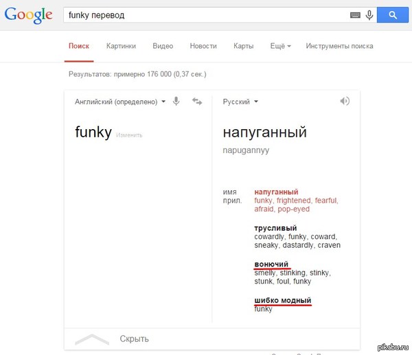412x355 pixels.
Task: Click the Скрыть link
Action: [x=134, y=339]
